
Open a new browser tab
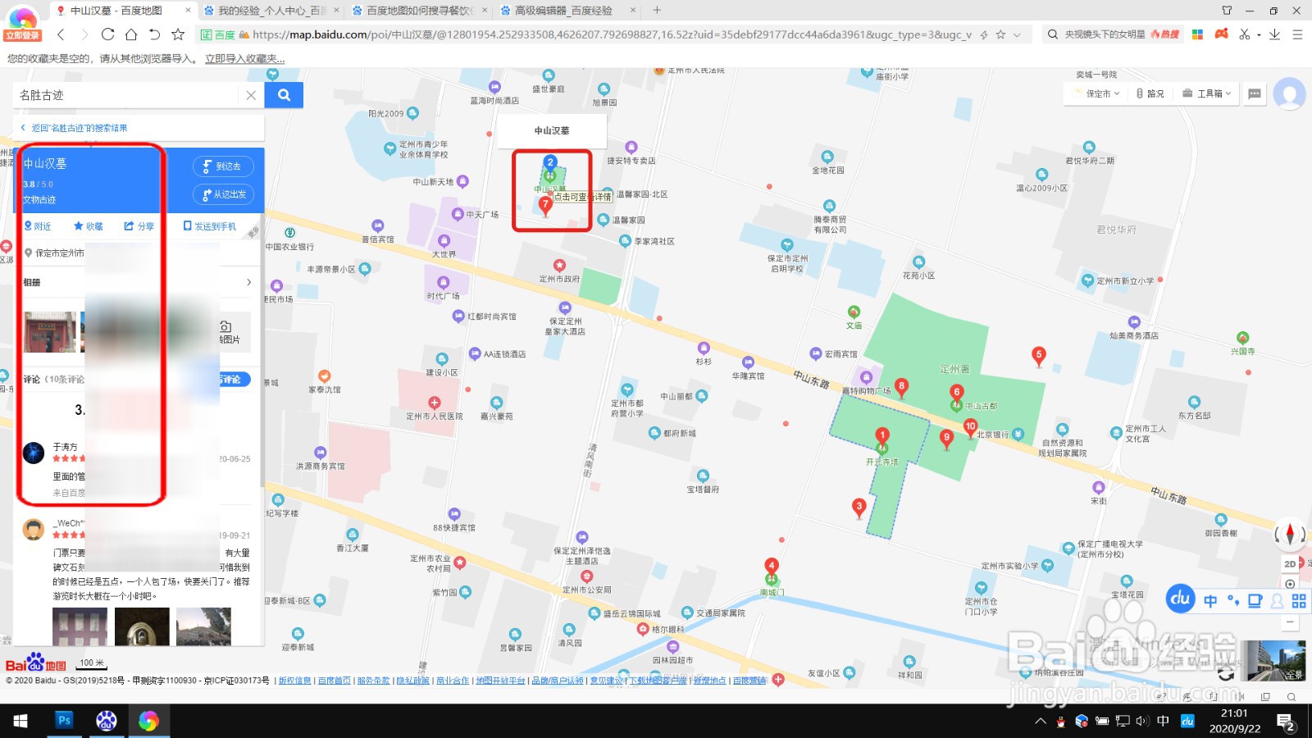657,11
